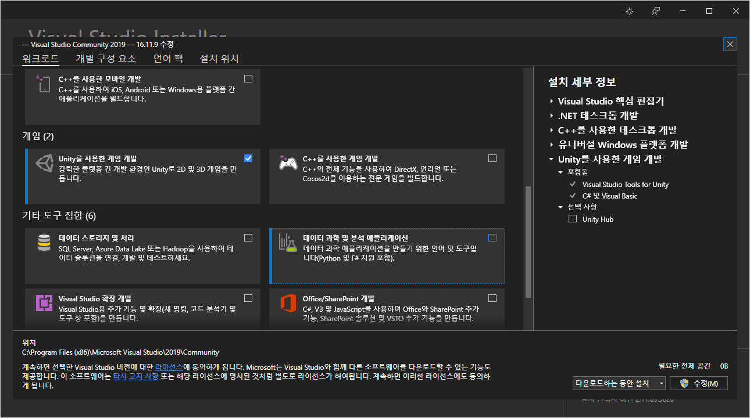Collapse Unity를 사용한 게임 개발 details
This screenshot has height=418, width=750.
pos(551,159)
